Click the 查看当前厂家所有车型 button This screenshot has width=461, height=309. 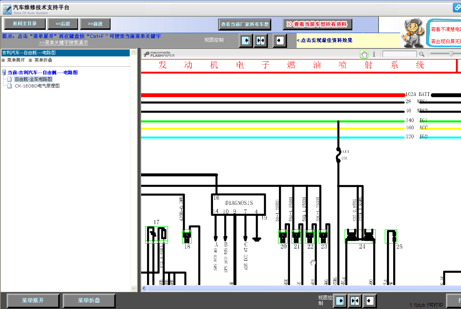point(245,24)
